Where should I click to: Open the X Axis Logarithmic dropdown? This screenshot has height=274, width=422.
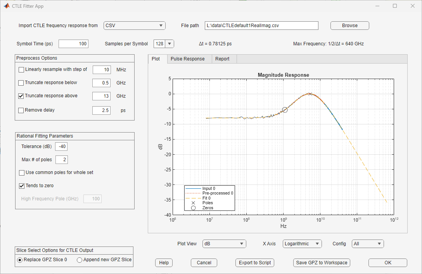point(302,244)
